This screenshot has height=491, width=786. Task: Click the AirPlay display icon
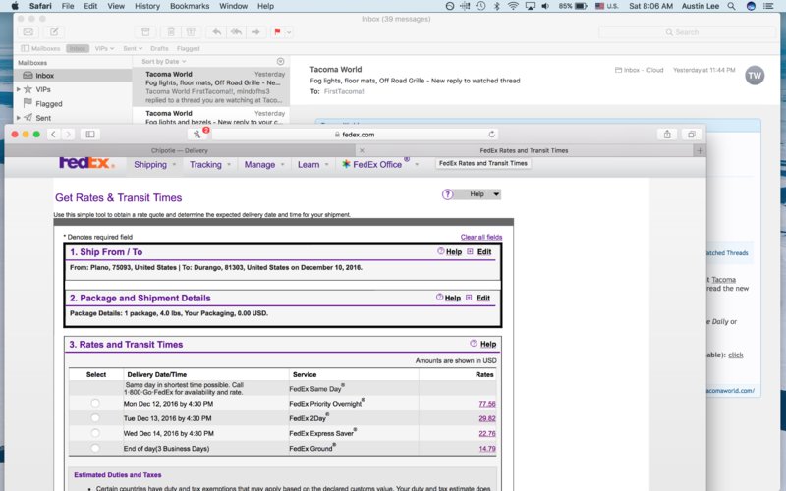click(530, 6)
